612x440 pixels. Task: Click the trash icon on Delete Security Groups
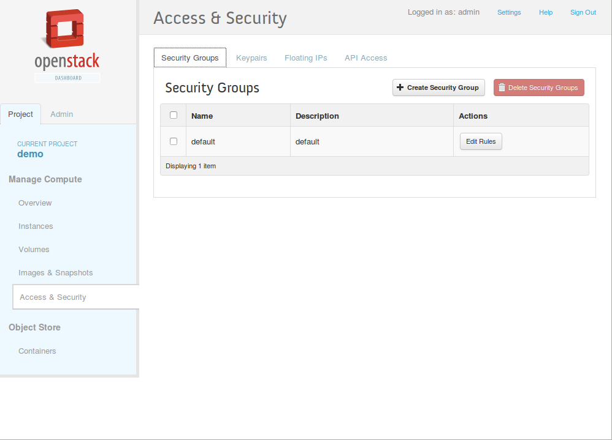pos(502,88)
